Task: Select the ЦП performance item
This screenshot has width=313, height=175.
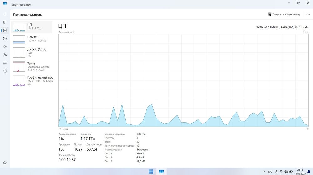Action: pyautogui.click(x=32, y=27)
